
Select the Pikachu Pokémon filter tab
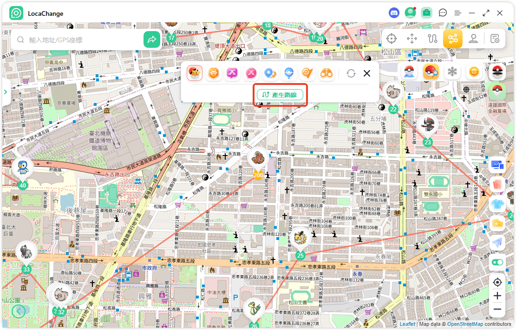(x=195, y=73)
